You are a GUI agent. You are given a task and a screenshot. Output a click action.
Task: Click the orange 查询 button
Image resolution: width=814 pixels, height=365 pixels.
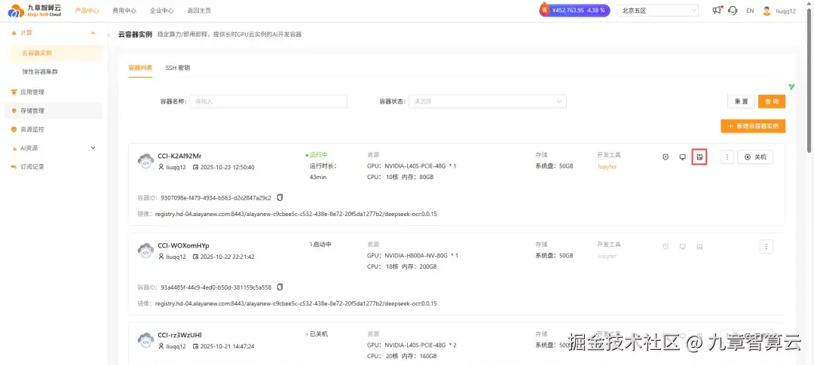pos(772,102)
